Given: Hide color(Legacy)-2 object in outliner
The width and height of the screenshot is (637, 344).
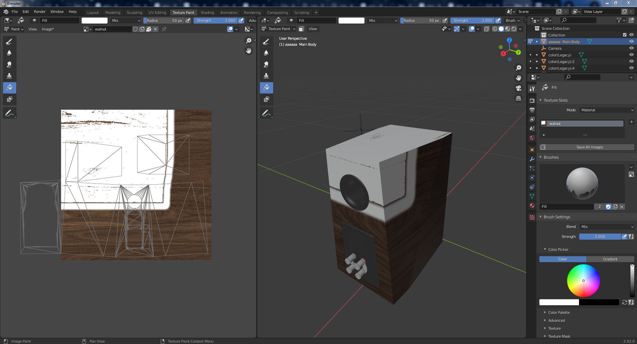Looking at the screenshot, I should coord(631,61).
